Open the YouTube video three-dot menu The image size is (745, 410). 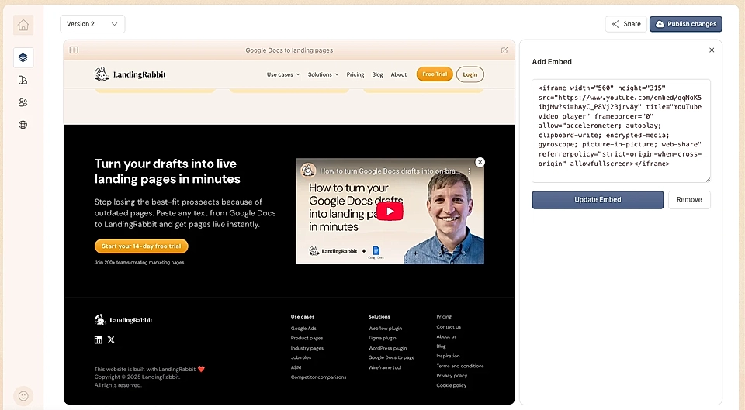click(x=469, y=171)
